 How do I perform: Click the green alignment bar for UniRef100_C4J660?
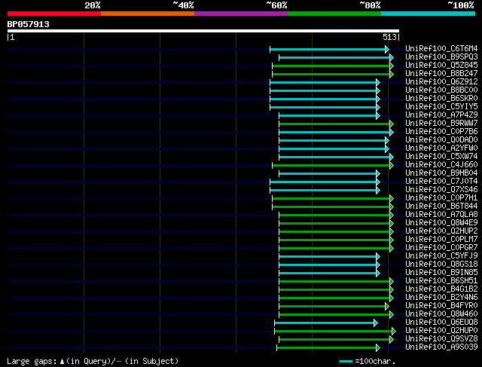coord(331,165)
